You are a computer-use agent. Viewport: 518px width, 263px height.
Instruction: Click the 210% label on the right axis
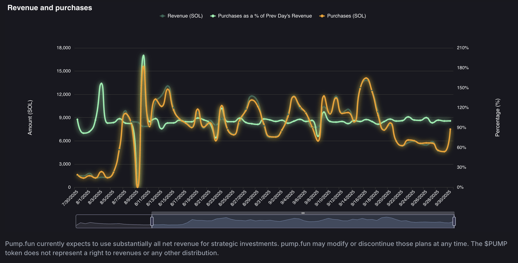463,48
